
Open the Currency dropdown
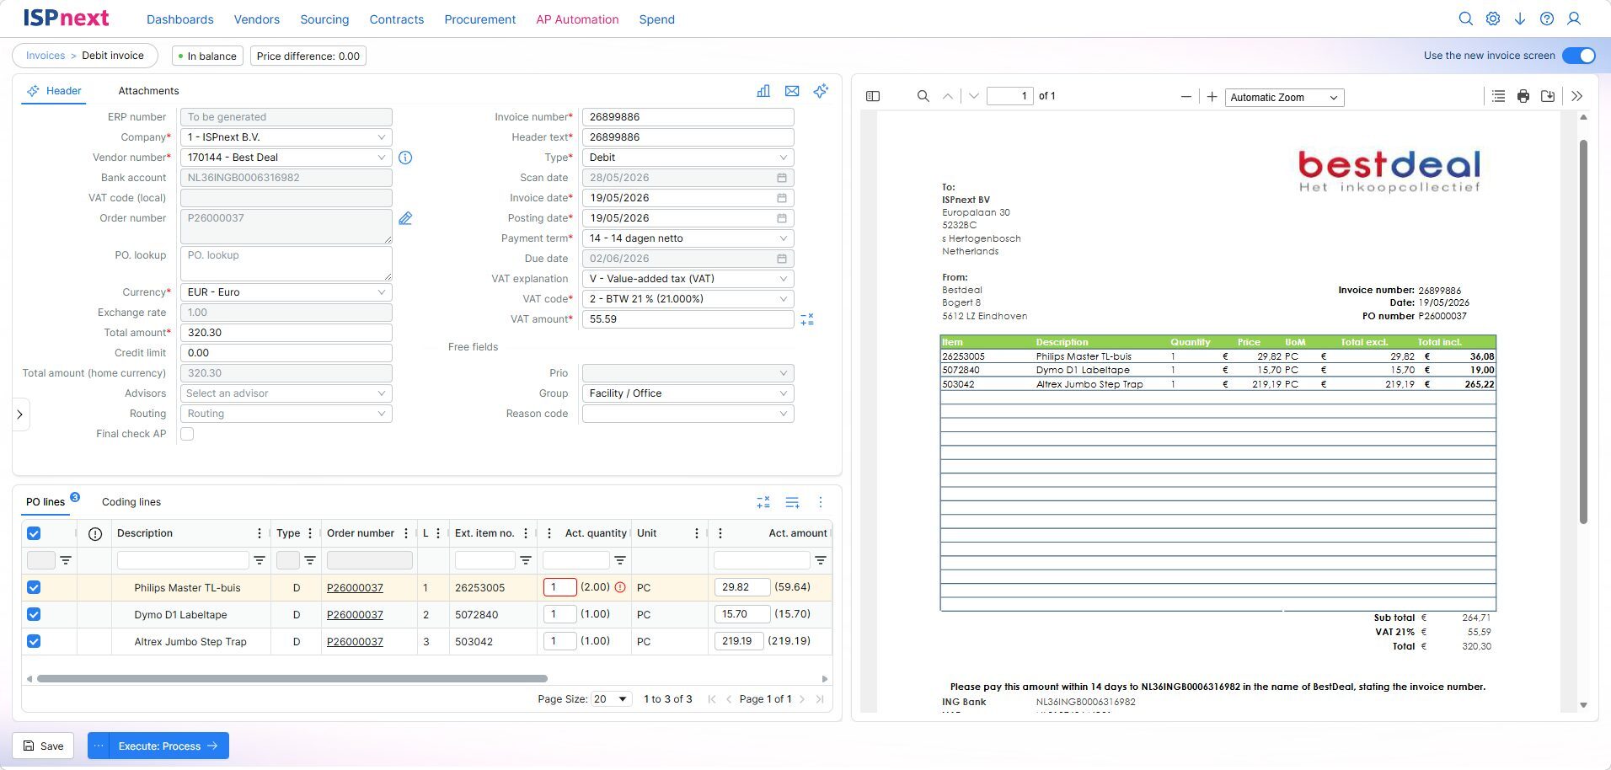pyautogui.click(x=286, y=292)
